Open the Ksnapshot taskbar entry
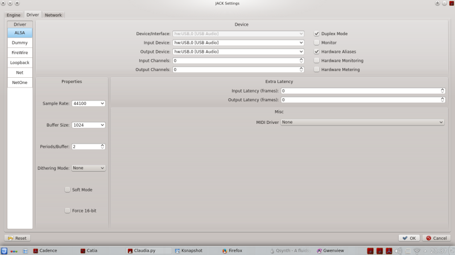 coord(189,250)
